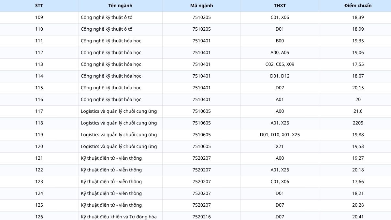Click the Tên ngành column header
This screenshot has width=391, height=220.
point(120,6)
